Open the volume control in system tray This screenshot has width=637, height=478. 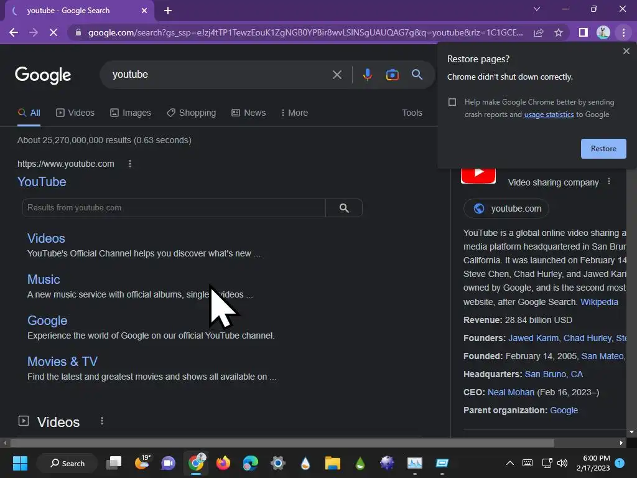pyautogui.click(x=562, y=463)
